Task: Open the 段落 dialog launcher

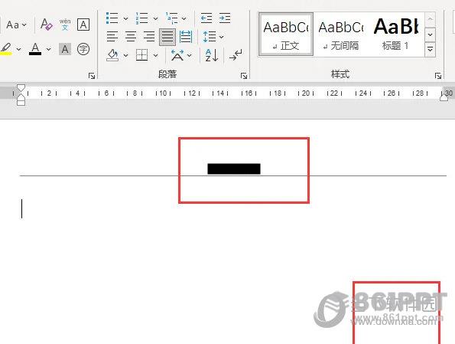Action: [x=244, y=76]
